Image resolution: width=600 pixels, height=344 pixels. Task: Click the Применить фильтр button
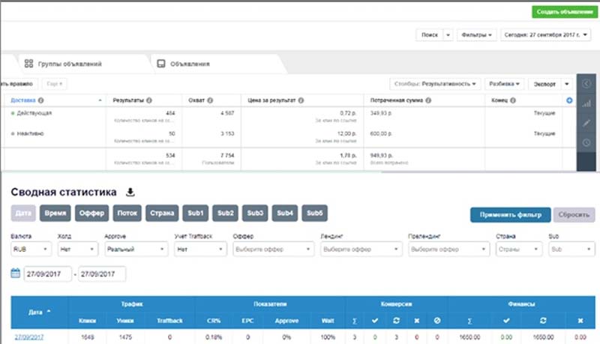511,215
